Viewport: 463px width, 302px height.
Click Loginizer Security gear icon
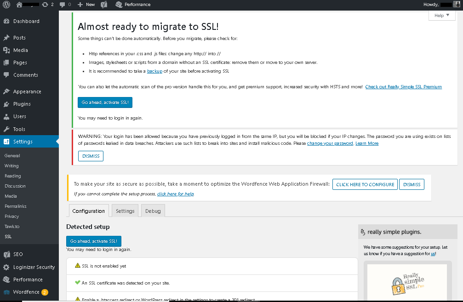[x=6, y=267]
